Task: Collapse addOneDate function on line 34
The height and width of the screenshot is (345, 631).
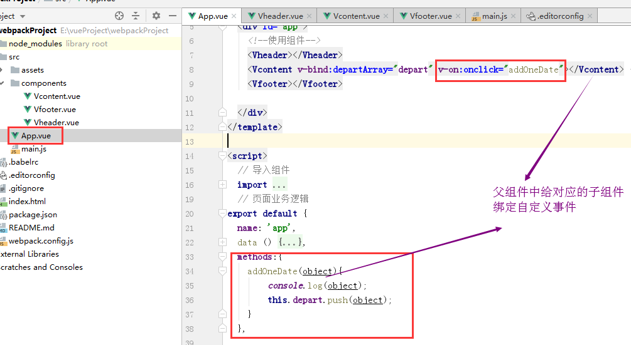Action: point(222,270)
